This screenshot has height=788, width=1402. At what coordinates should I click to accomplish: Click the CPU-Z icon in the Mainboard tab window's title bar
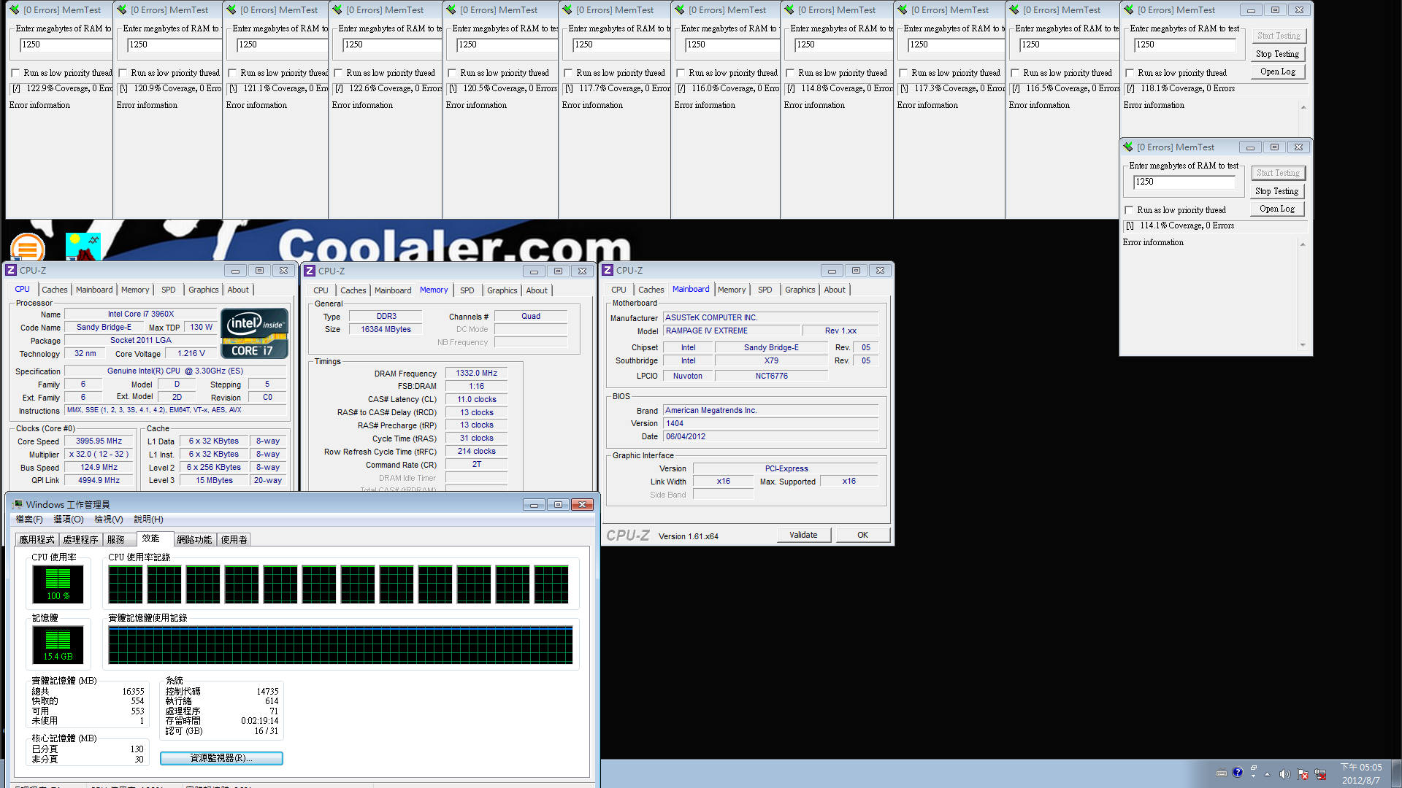(x=608, y=271)
